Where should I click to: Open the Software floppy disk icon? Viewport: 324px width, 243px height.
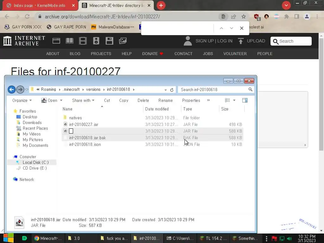(109, 41)
